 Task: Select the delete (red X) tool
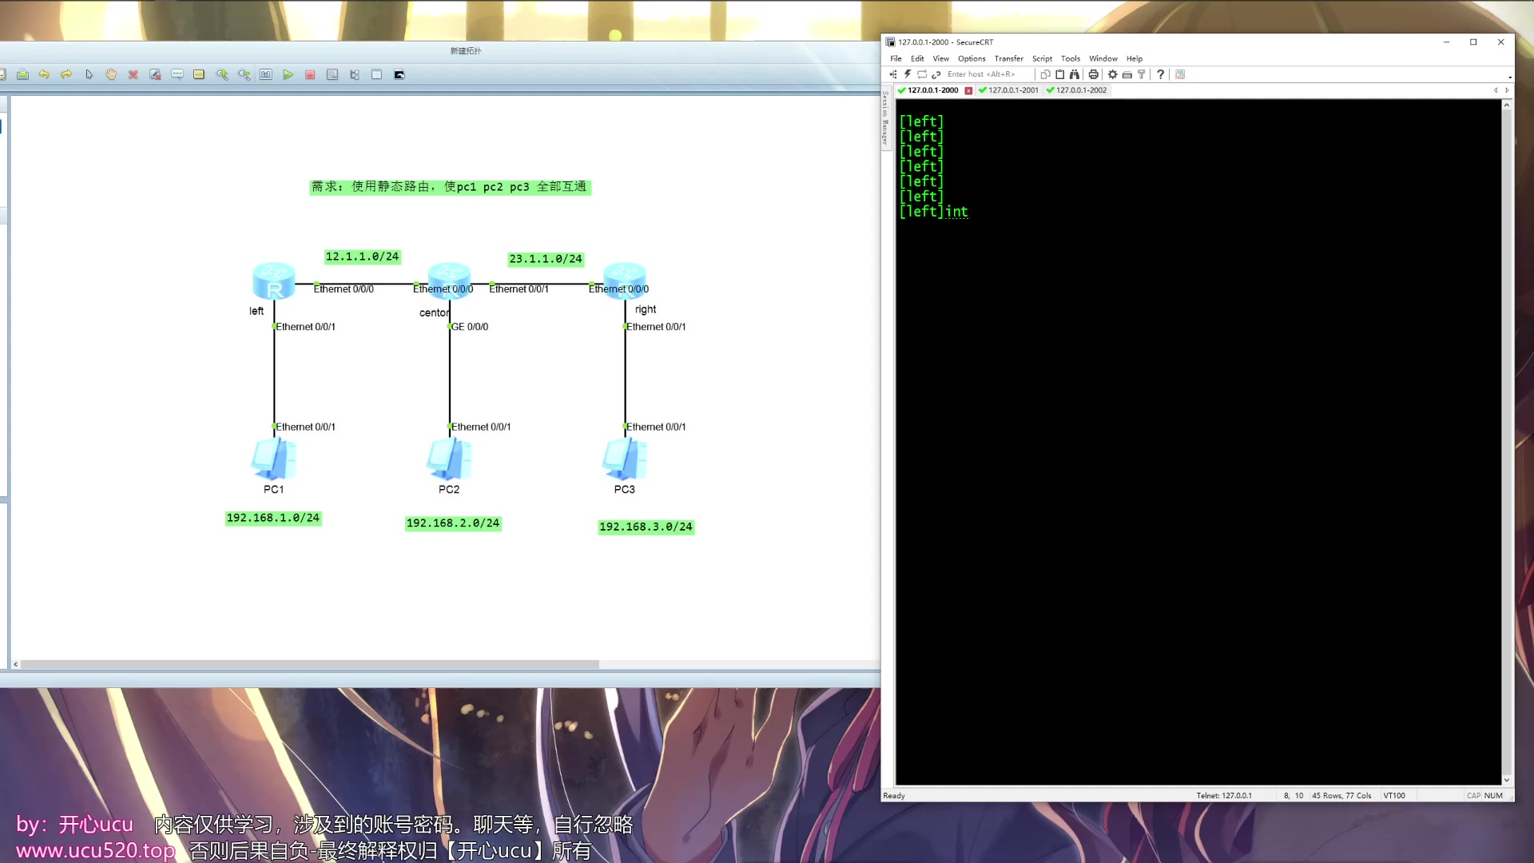133,74
